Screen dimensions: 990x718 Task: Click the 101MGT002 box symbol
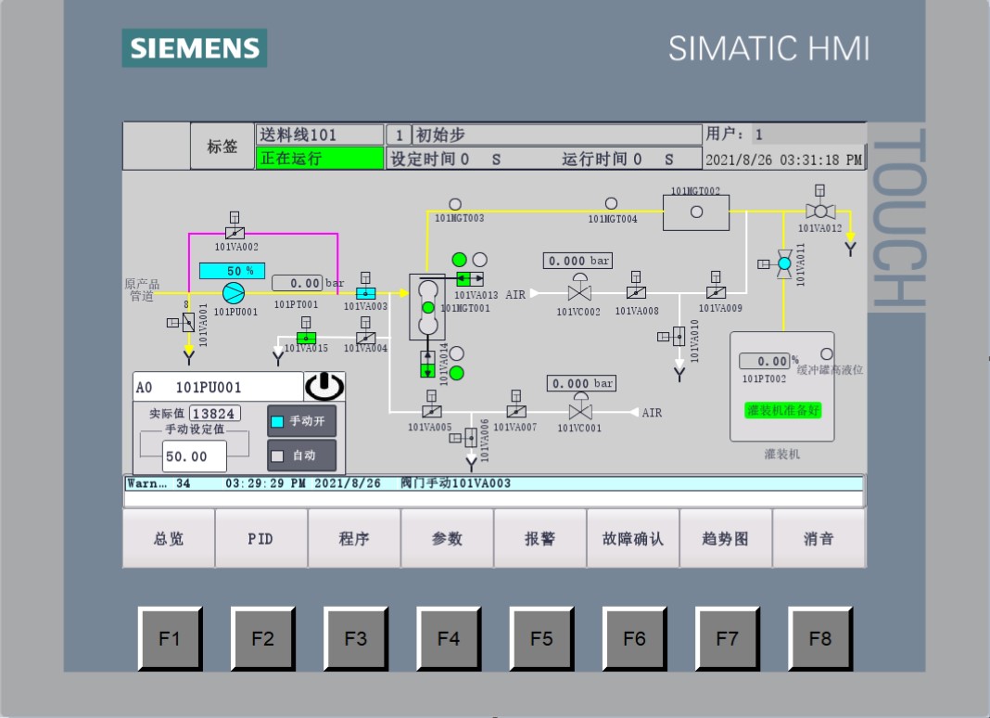pos(696,212)
